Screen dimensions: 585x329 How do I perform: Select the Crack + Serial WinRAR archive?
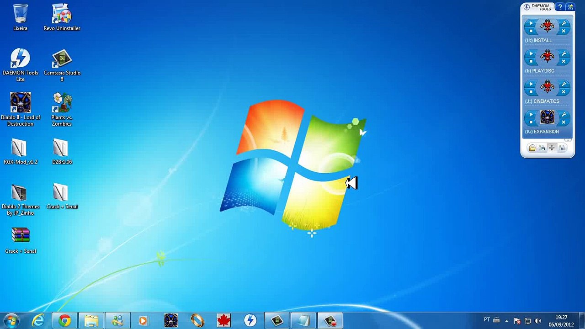click(20, 241)
